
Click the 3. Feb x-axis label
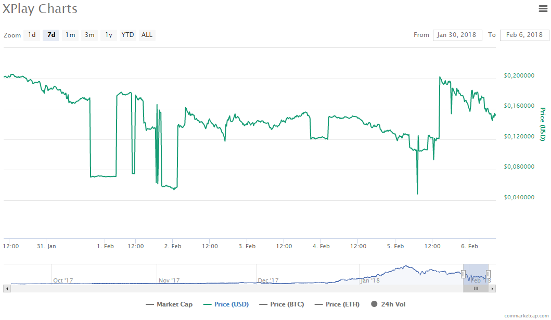tap(247, 246)
